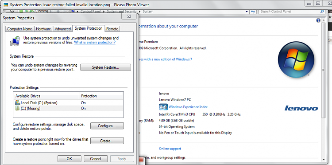Select the (C:) (Missing) drive row
The height and width of the screenshot is (165, 332).
tap(68, 108)
